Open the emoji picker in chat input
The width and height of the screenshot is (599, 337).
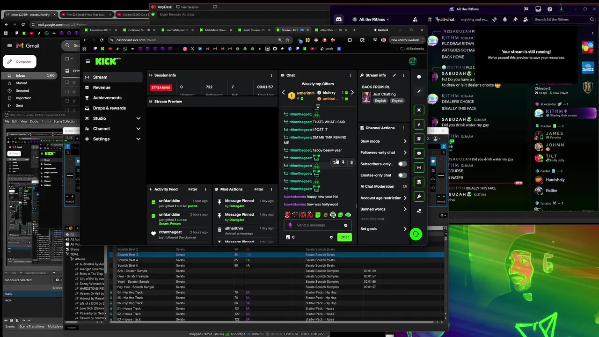(346, 225)
